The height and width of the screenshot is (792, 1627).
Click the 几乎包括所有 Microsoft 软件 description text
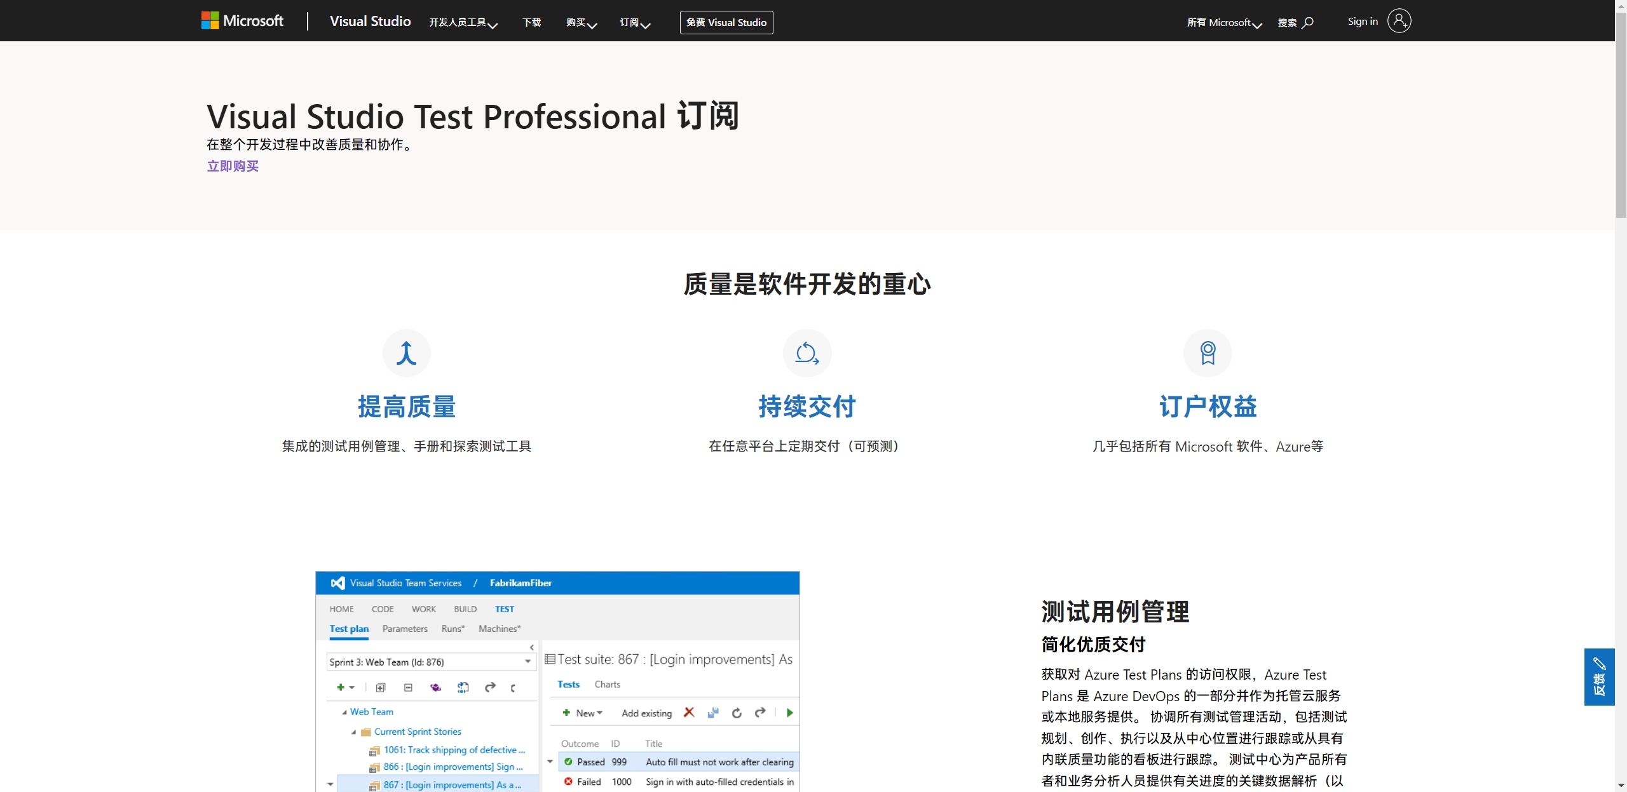1208,446
